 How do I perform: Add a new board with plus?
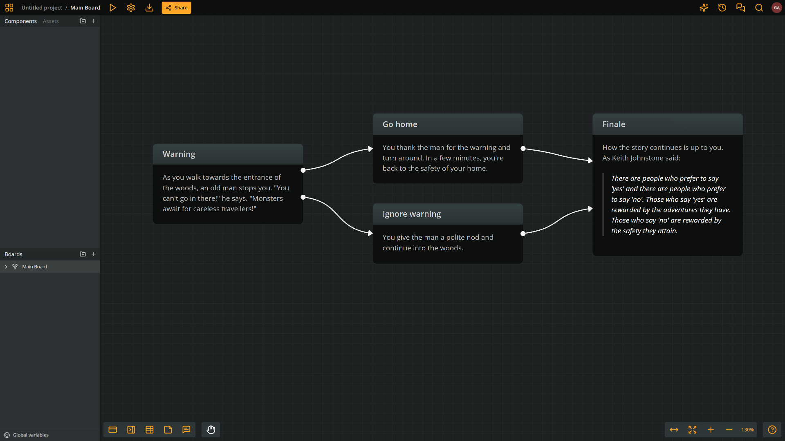94,254
